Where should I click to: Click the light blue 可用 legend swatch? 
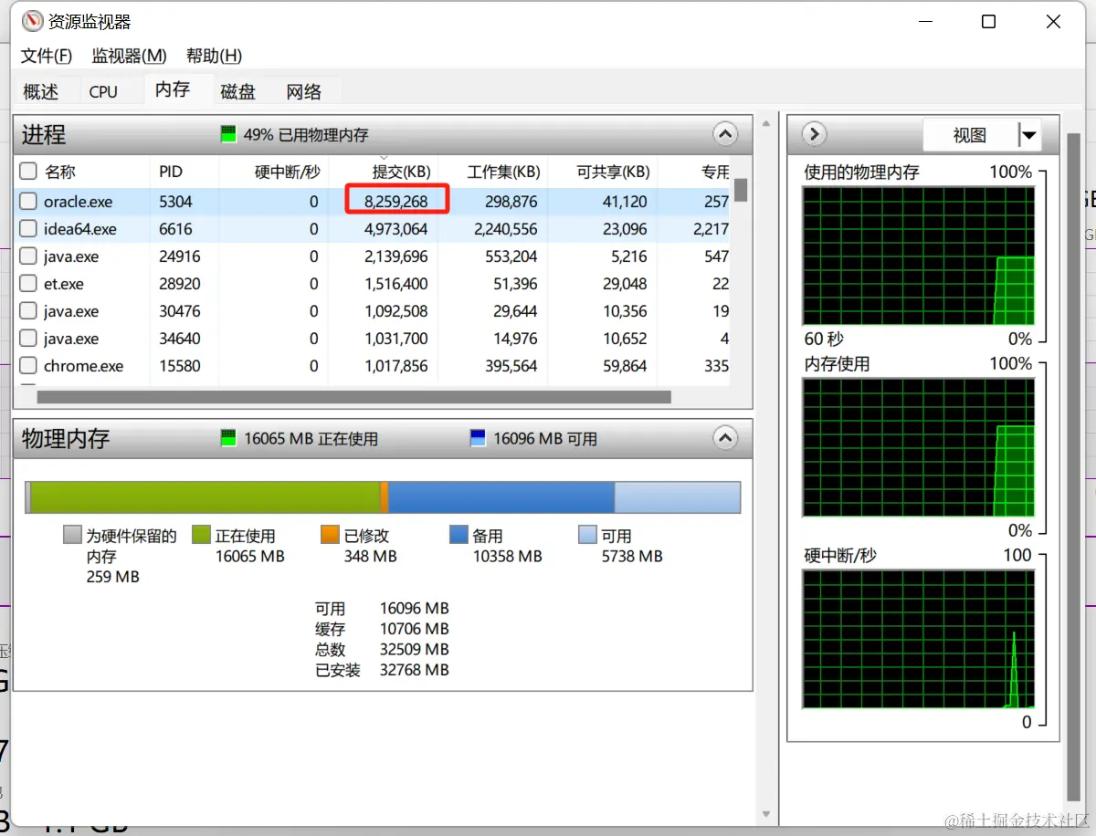(x=587, y=535)
